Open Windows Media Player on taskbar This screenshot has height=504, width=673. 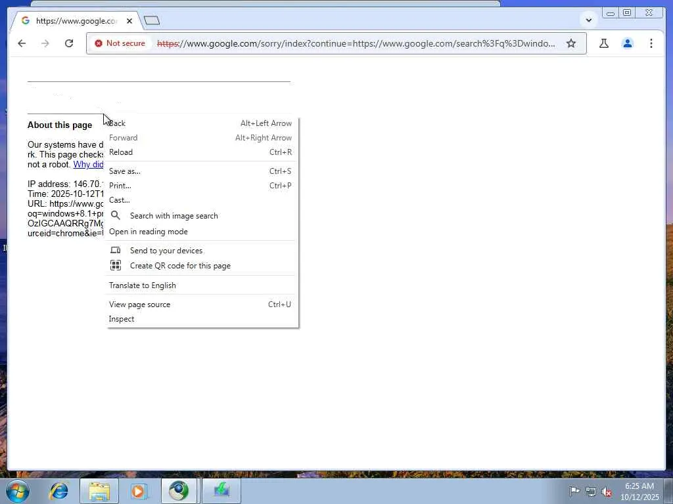138,491
